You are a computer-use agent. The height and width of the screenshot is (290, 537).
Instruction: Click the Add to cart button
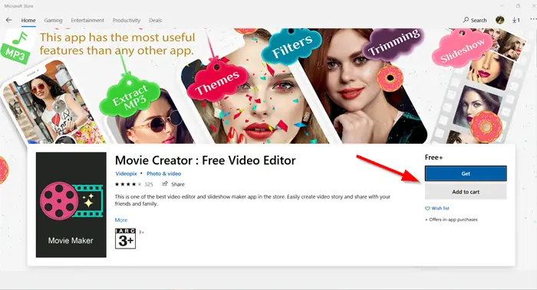[x=466, y=192]
